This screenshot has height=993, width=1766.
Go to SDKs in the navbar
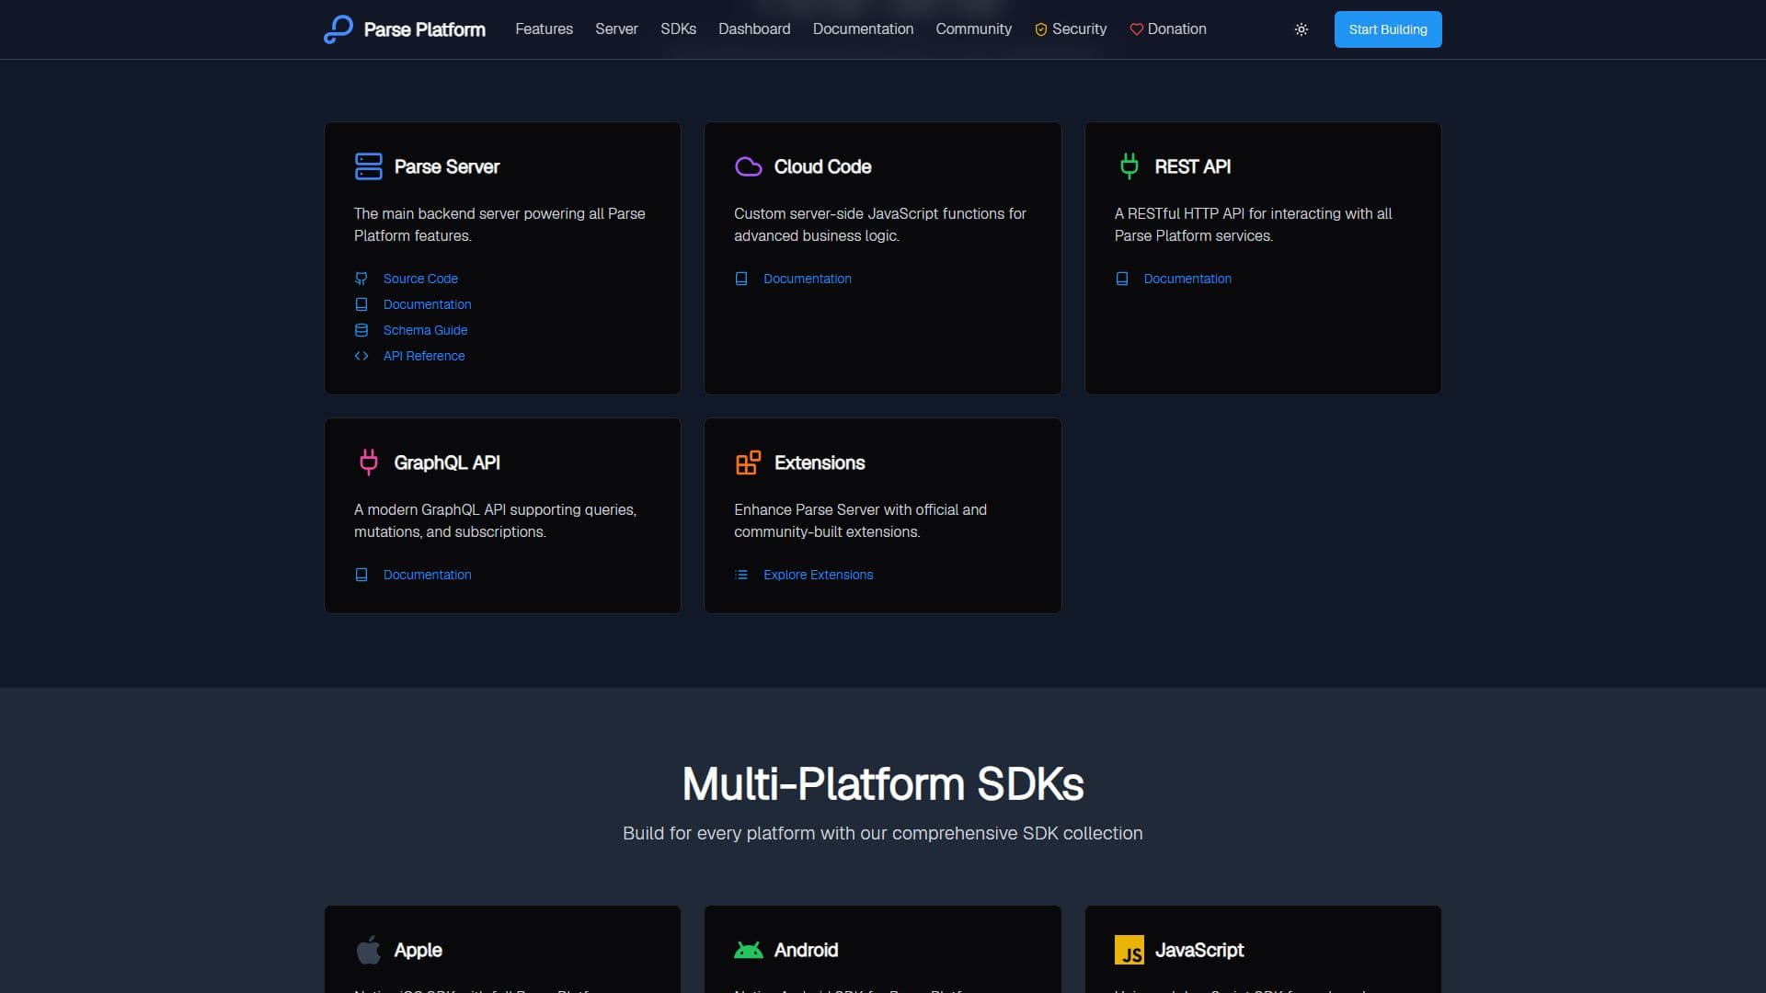coord(678,29)
